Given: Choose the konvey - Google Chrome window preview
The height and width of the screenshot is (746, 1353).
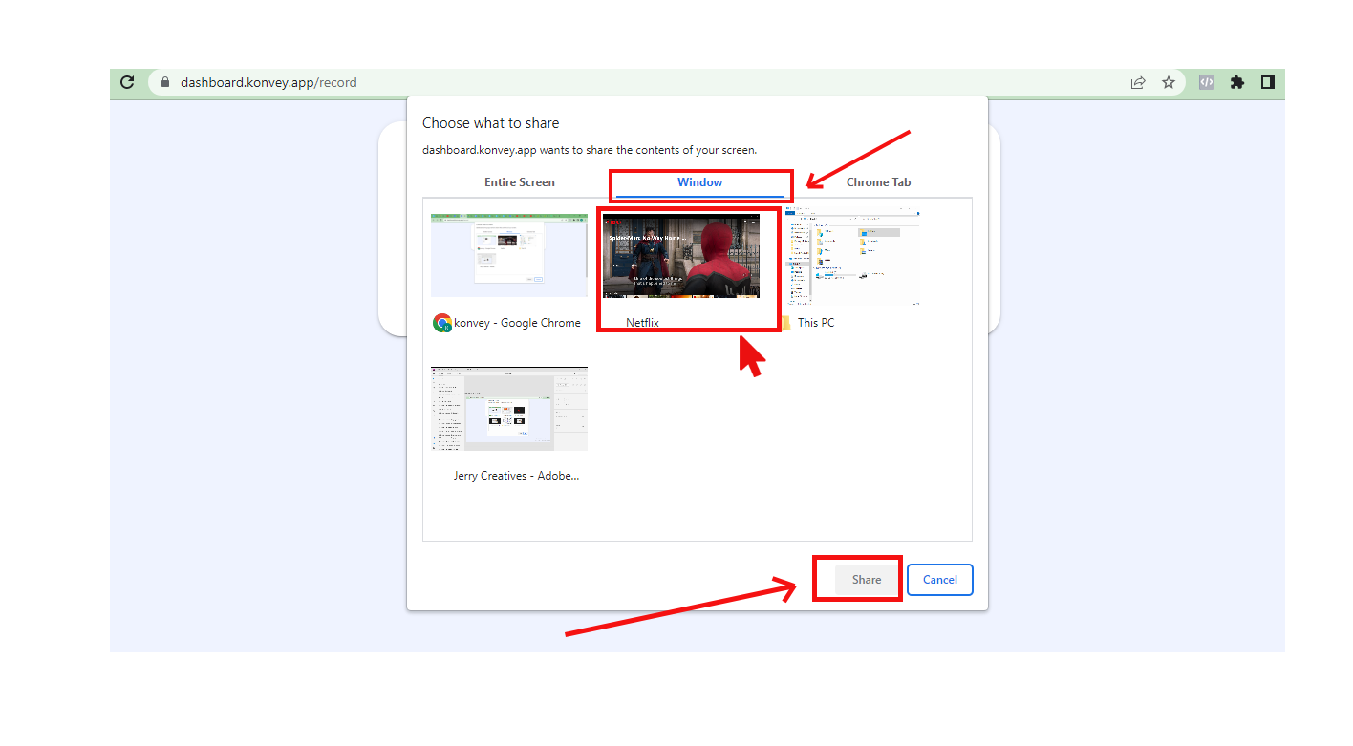Looking at the screenshot, I should (508, 256).
